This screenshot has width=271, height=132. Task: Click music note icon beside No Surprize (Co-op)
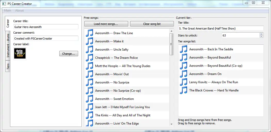tap(89, 90)
